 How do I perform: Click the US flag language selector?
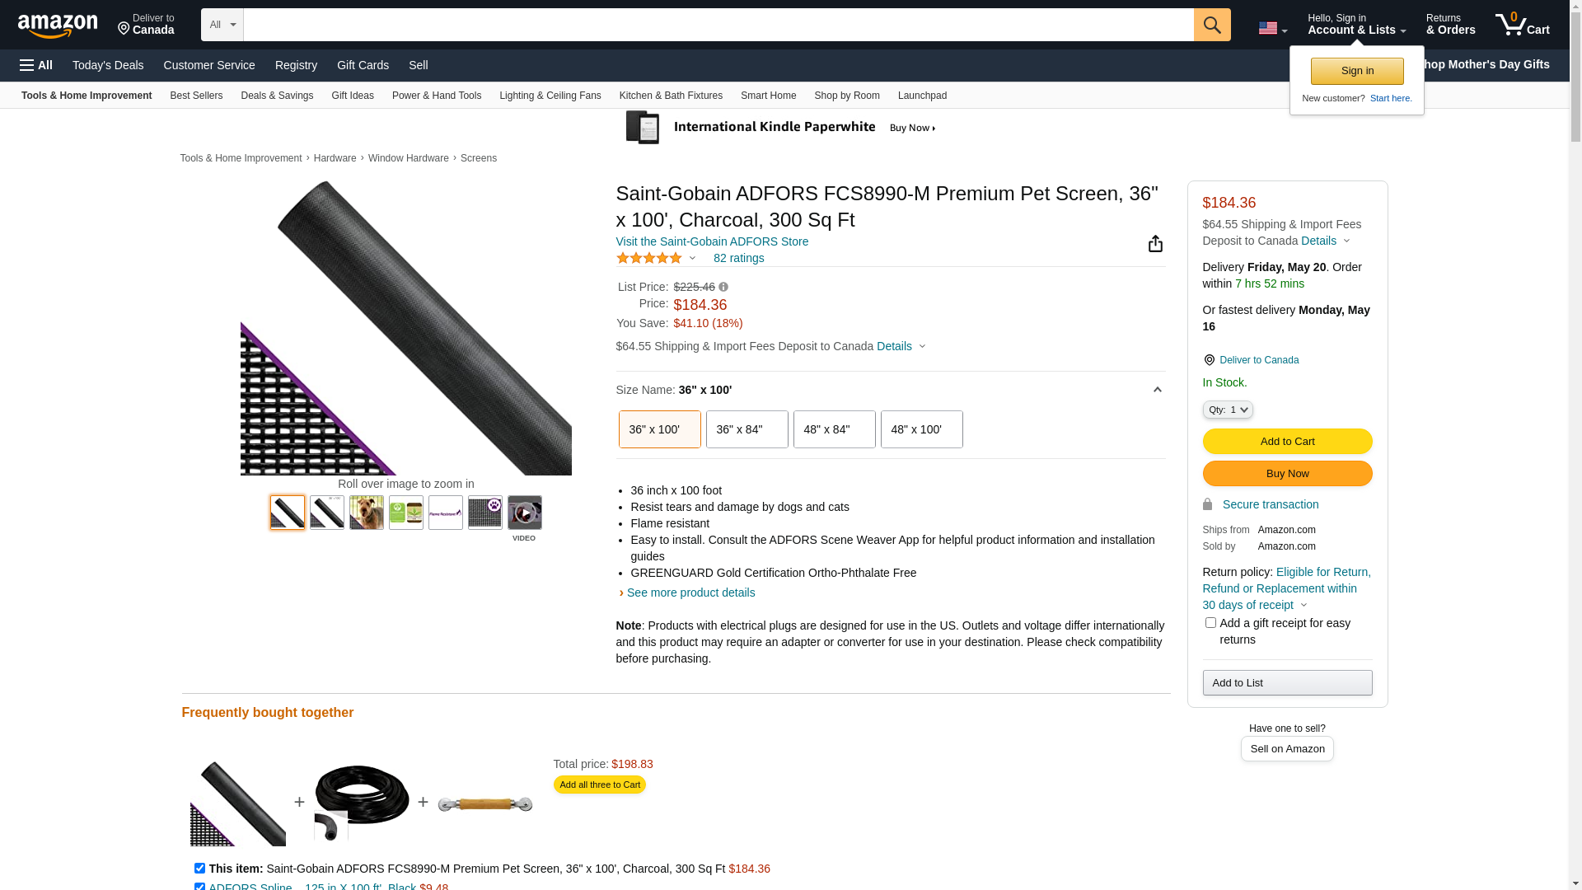coord(1271,28)
